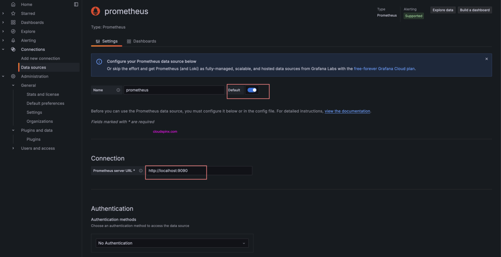Viewport: 501px width, 257px height.
Task: Select the Starred icon in the sidebar
Action: (x=13, y=13)
